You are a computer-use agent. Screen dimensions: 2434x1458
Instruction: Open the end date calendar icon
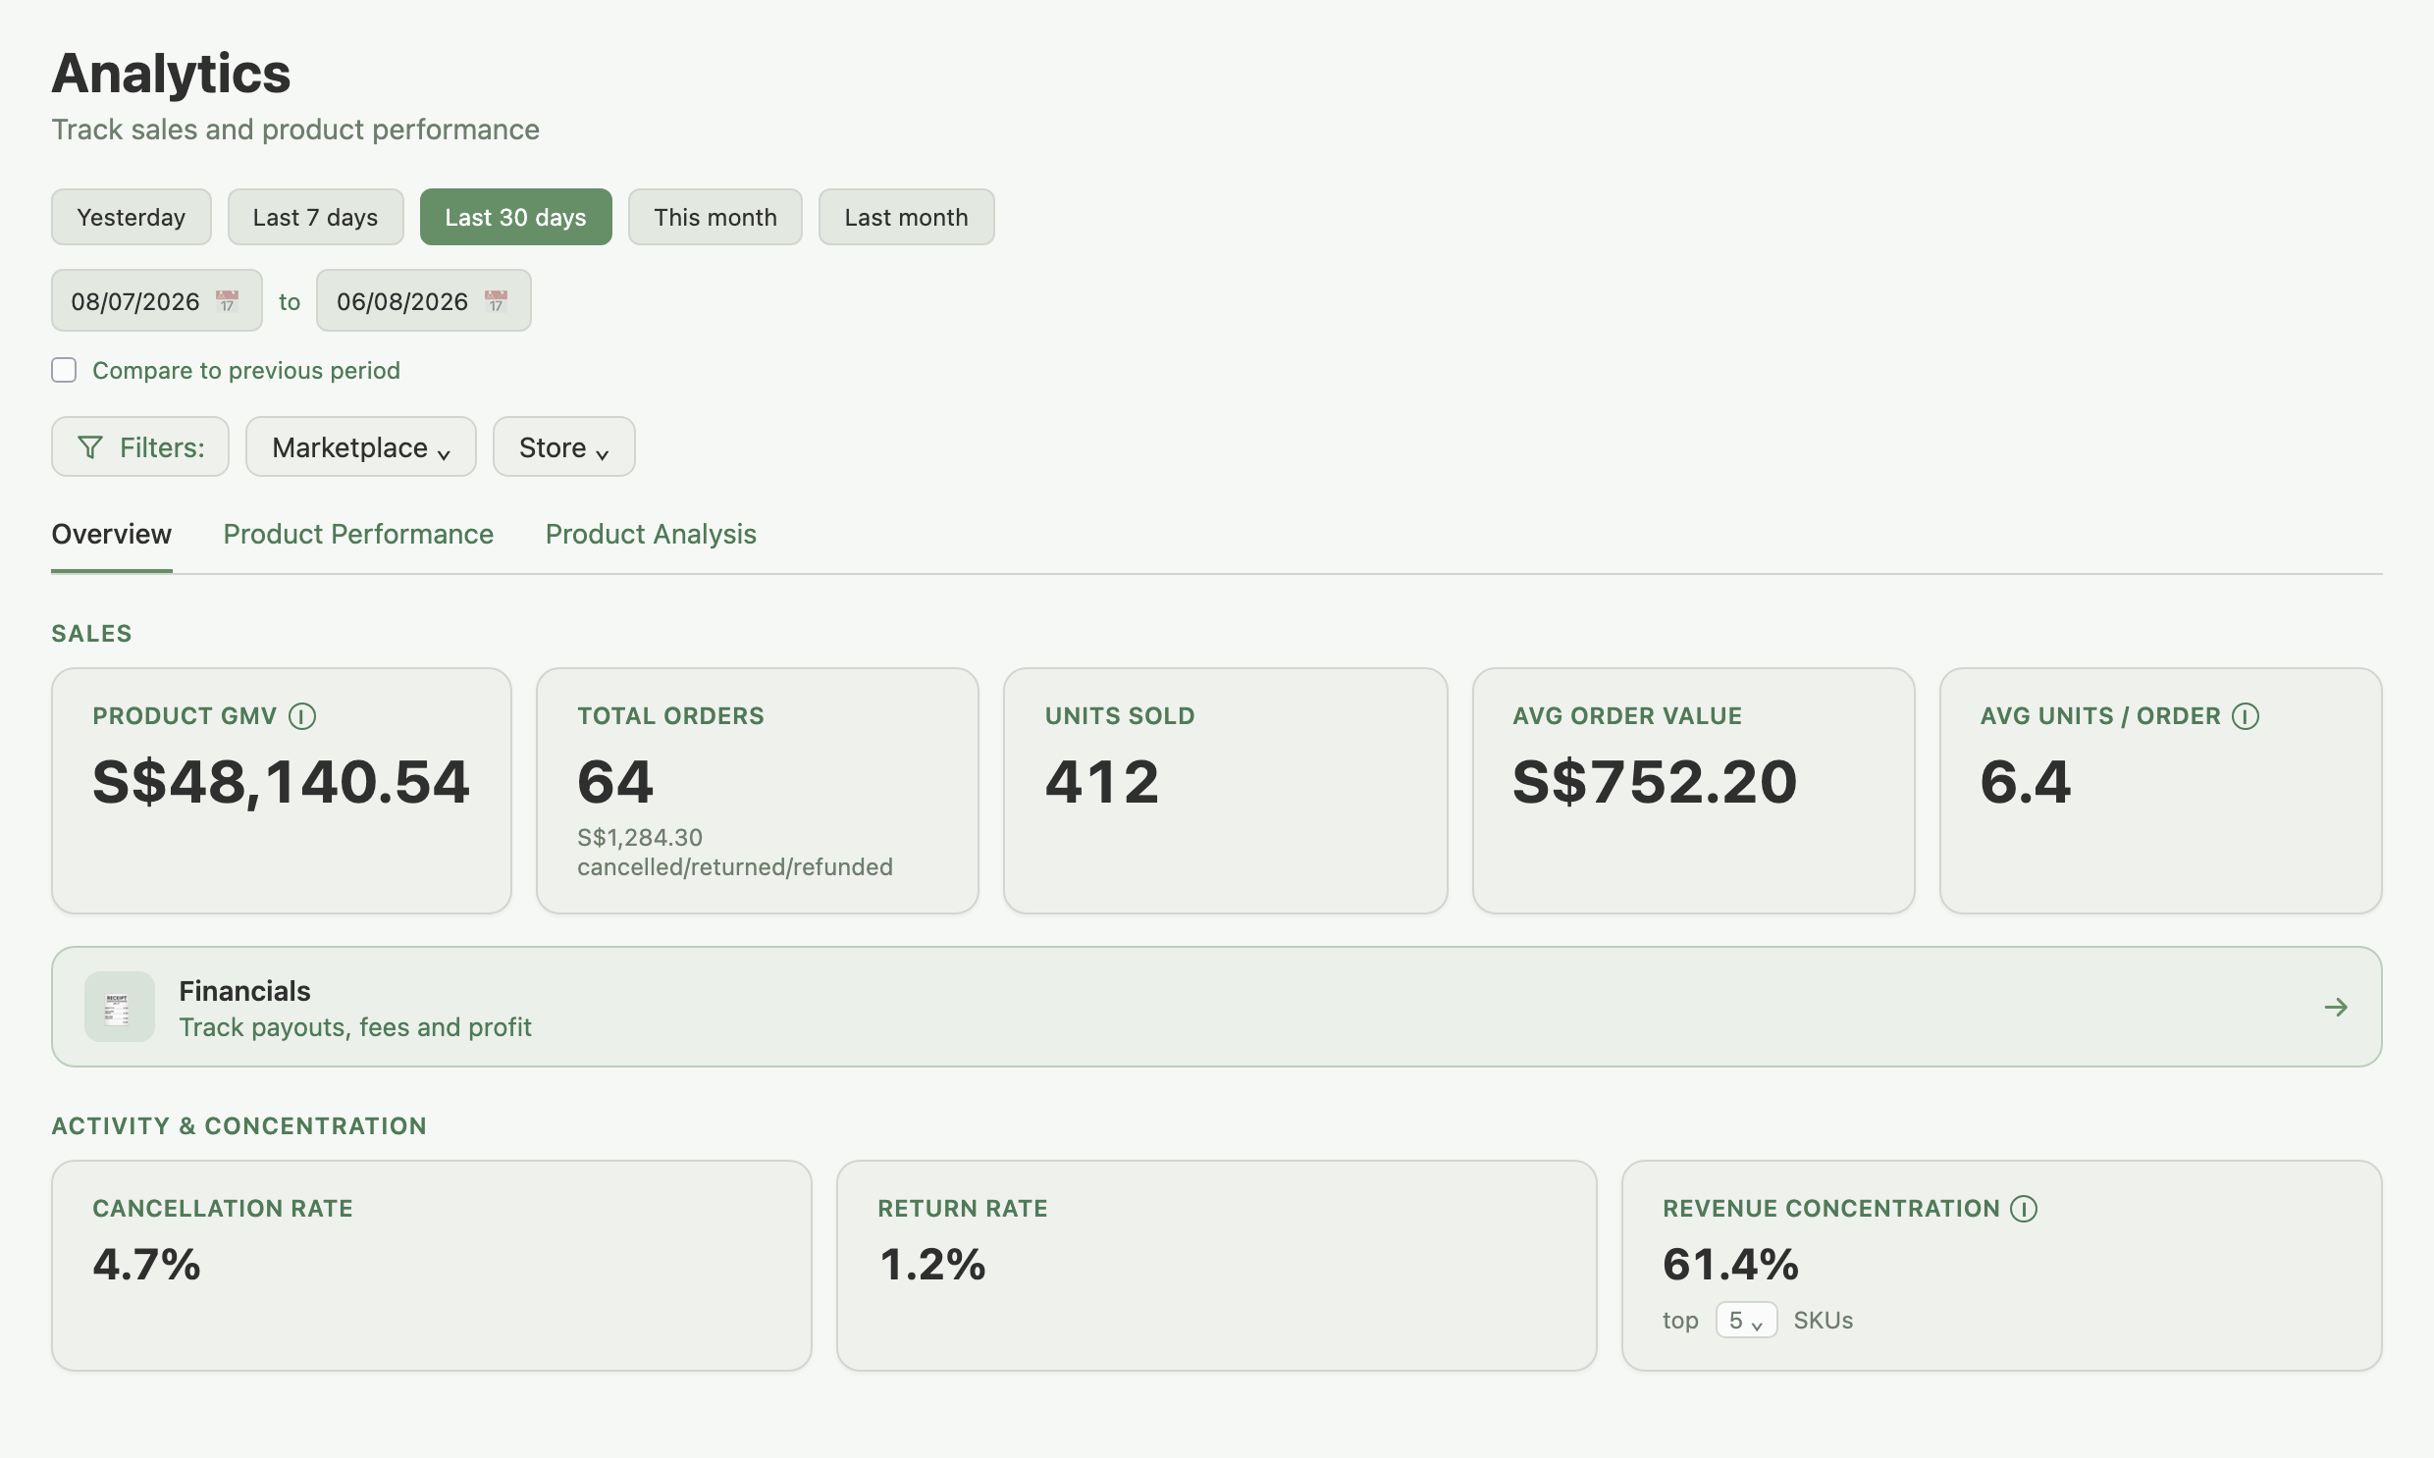coord(497,300)
